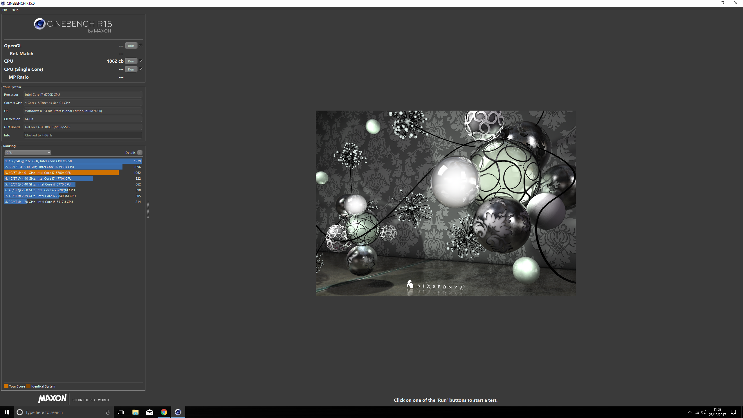This screenshot has height=418, width=743.
Task: Click the Cores x GHz value field
Action: tap(83, 103)
